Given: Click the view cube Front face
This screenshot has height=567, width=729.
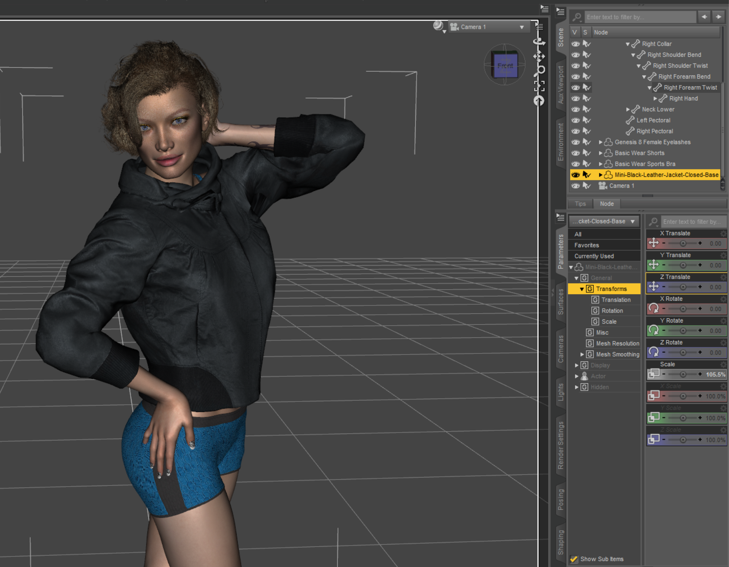Looking at the screenshot, I should coord(505,66).
